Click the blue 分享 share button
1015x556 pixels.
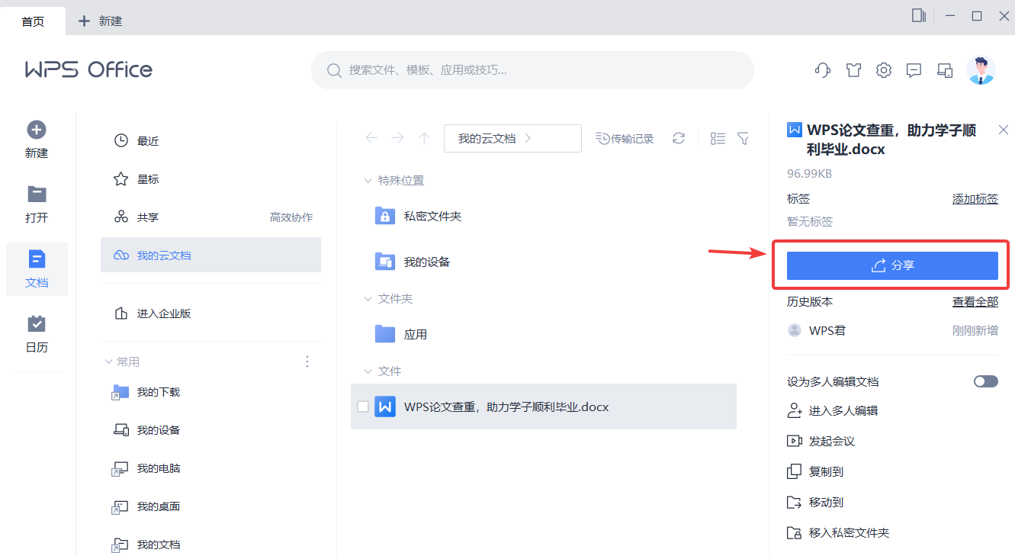click(892, 265)
